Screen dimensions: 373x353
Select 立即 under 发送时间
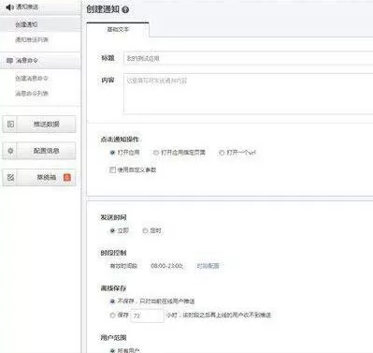coord(112,230)
